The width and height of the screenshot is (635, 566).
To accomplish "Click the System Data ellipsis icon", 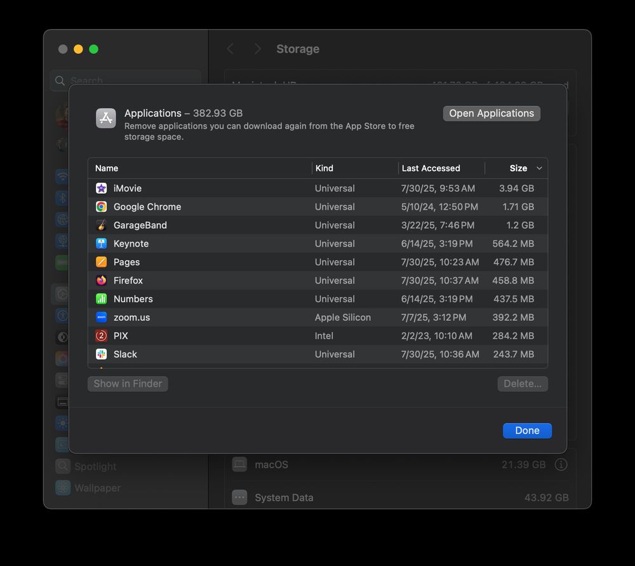I will click(x=239, y=497).
